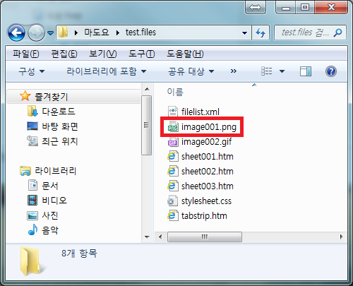Click the gear icon of stylesheet.css
Viewport: 353px width, 286px height.
172,201
